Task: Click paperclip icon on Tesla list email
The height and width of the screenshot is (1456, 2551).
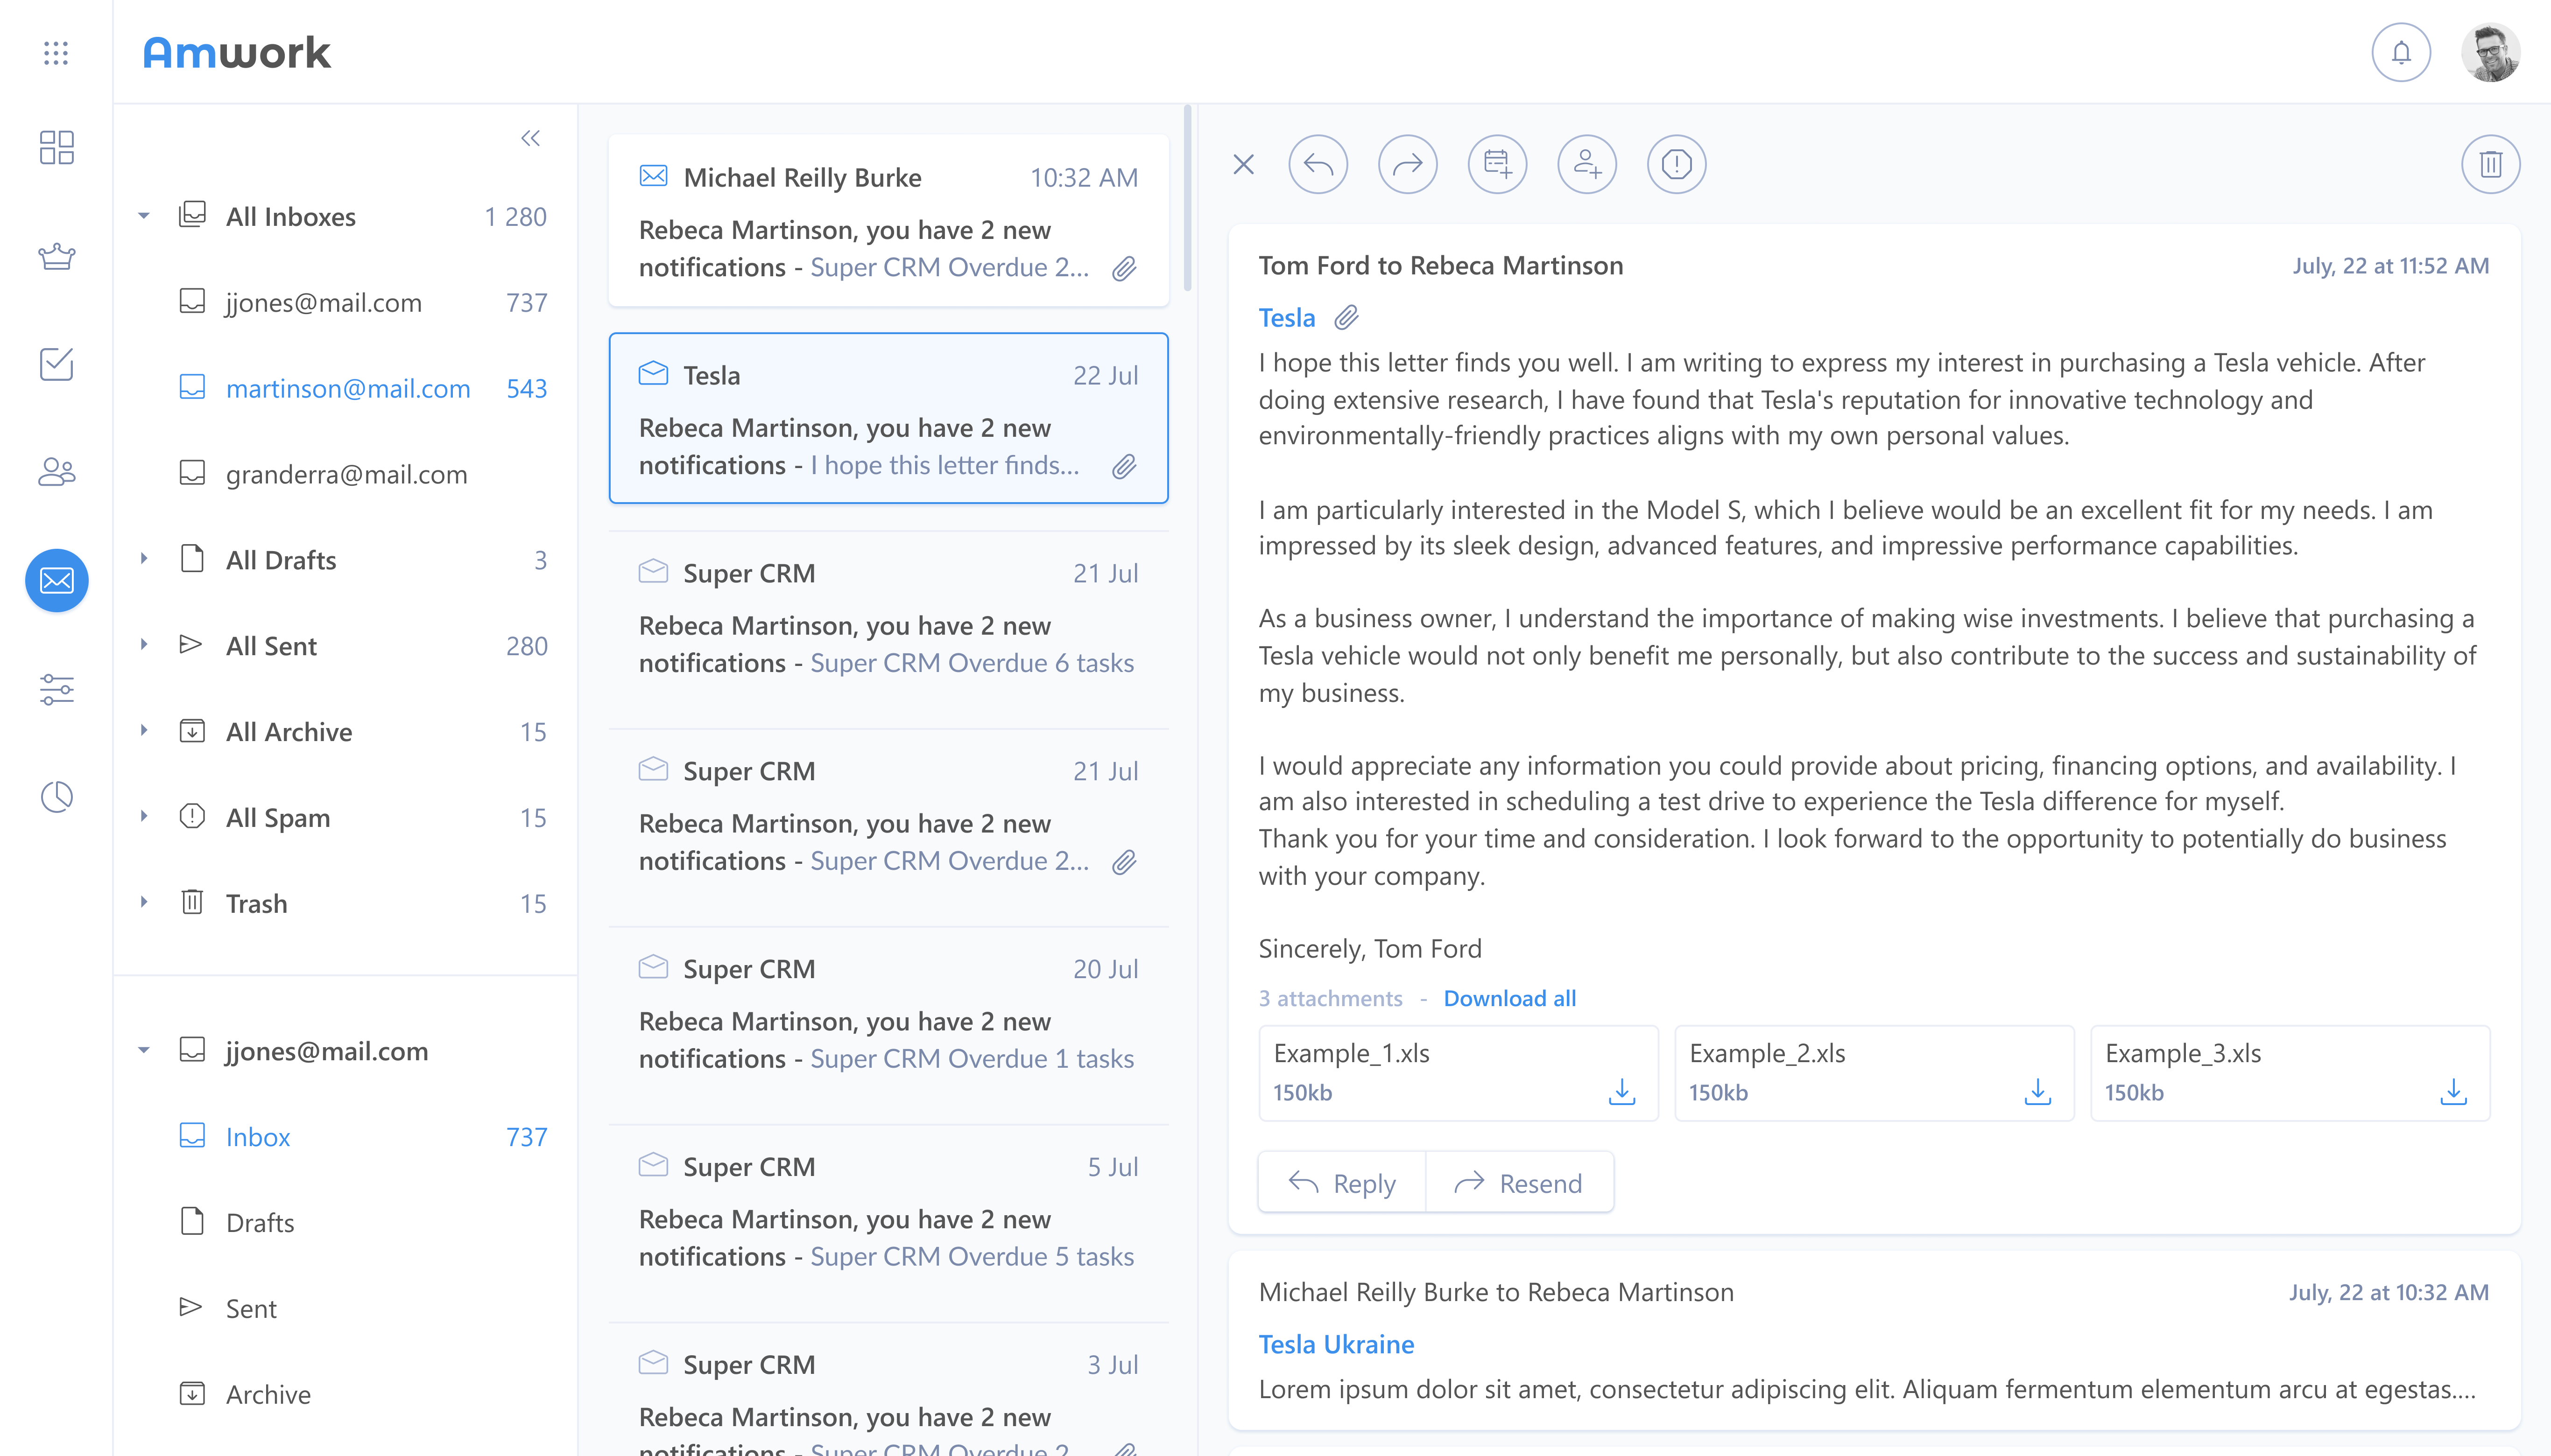Action: tap(1124, 466)
